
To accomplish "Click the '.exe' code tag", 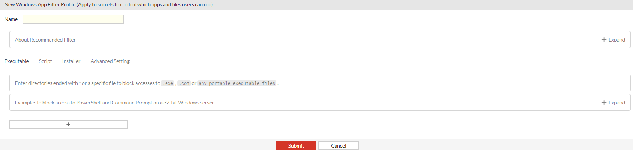I will 168,83.
